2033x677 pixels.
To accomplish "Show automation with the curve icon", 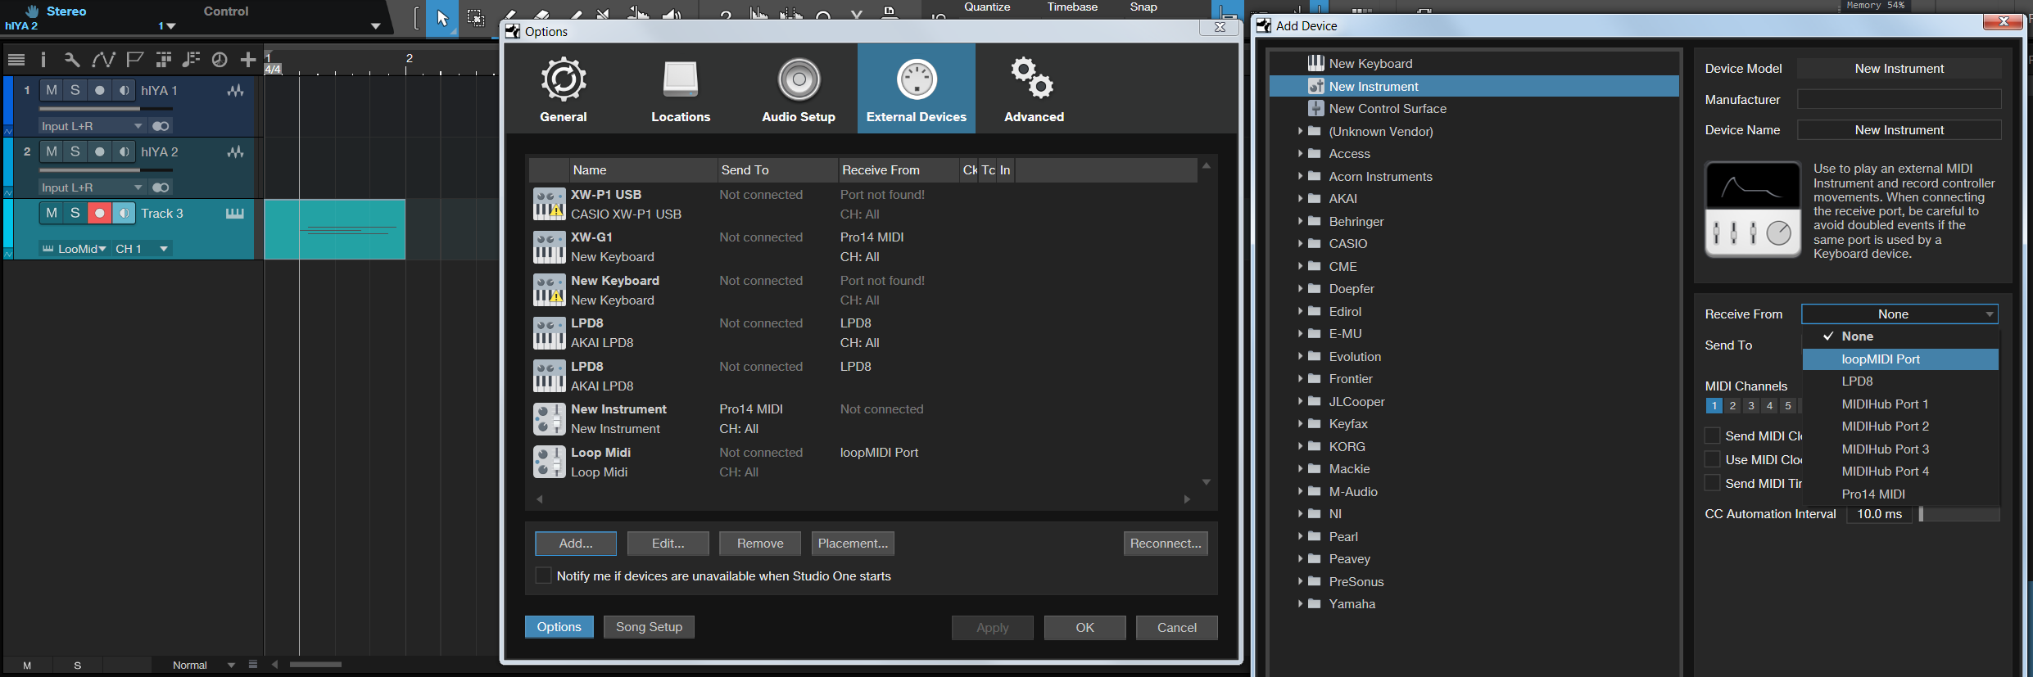I will 103,60.
